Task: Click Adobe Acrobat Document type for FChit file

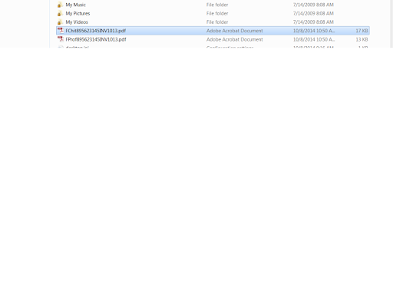Action: 235,31
